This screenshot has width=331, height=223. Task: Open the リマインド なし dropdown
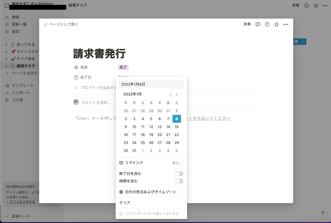[x=178, y=163]
